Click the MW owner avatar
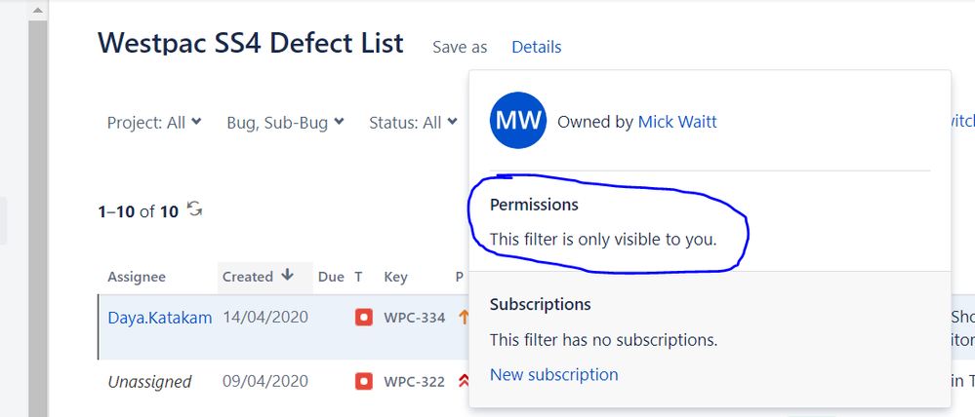 click(518, 121)
